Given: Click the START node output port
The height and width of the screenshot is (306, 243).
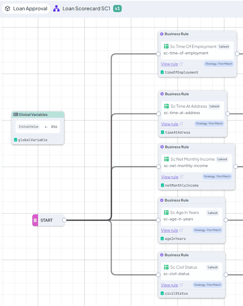Looking at the screenshot, I should (x=64, y=220).
